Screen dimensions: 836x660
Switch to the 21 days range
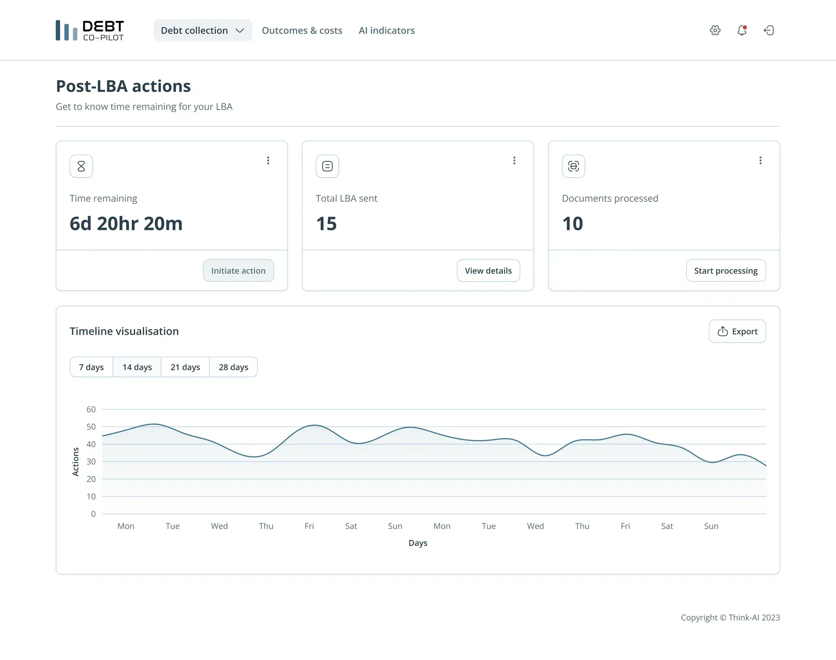pos(185,367)
